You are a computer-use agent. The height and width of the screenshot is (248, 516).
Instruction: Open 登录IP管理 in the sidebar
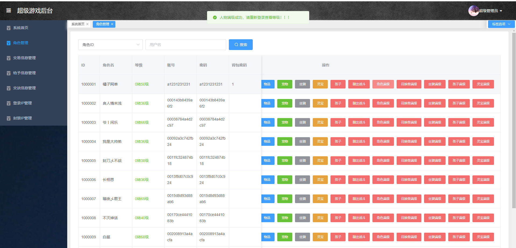tap(22, 103)
